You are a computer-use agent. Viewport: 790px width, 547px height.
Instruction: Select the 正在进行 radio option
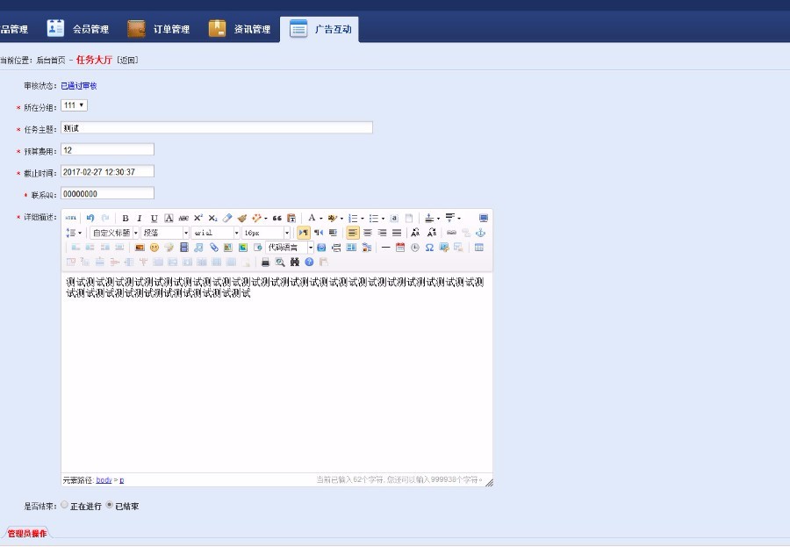[x=64, y=505]
